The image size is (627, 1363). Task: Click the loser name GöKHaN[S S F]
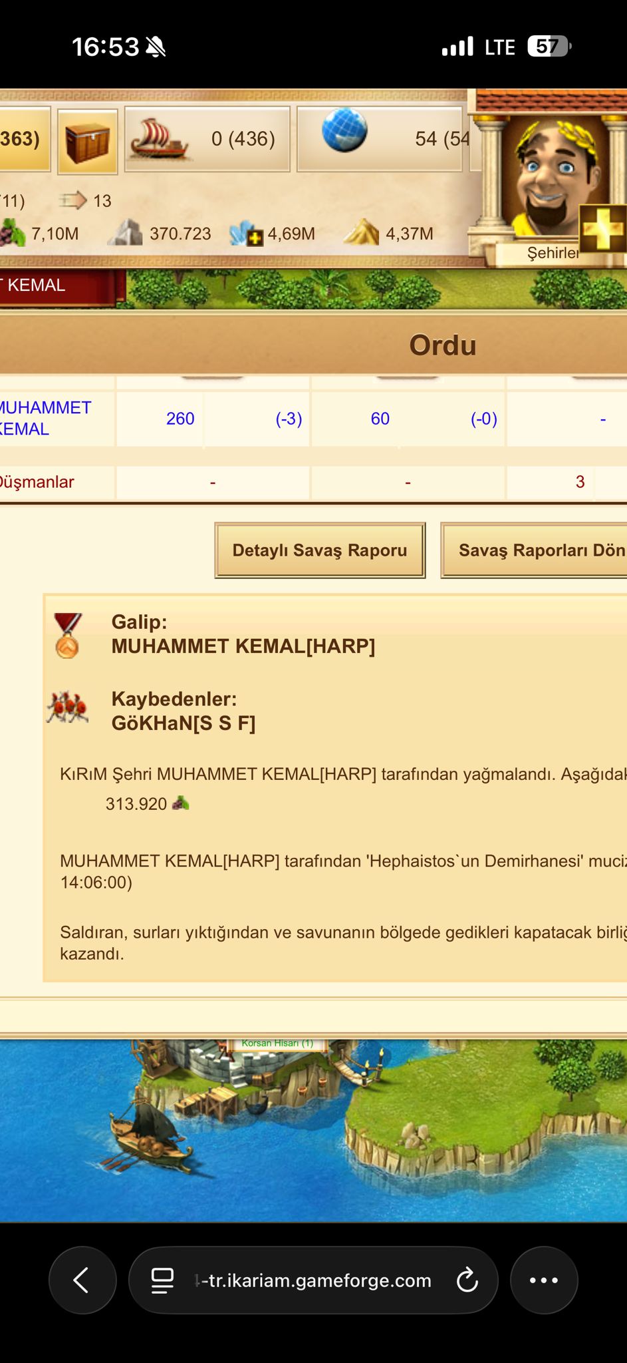coord(184,723)
